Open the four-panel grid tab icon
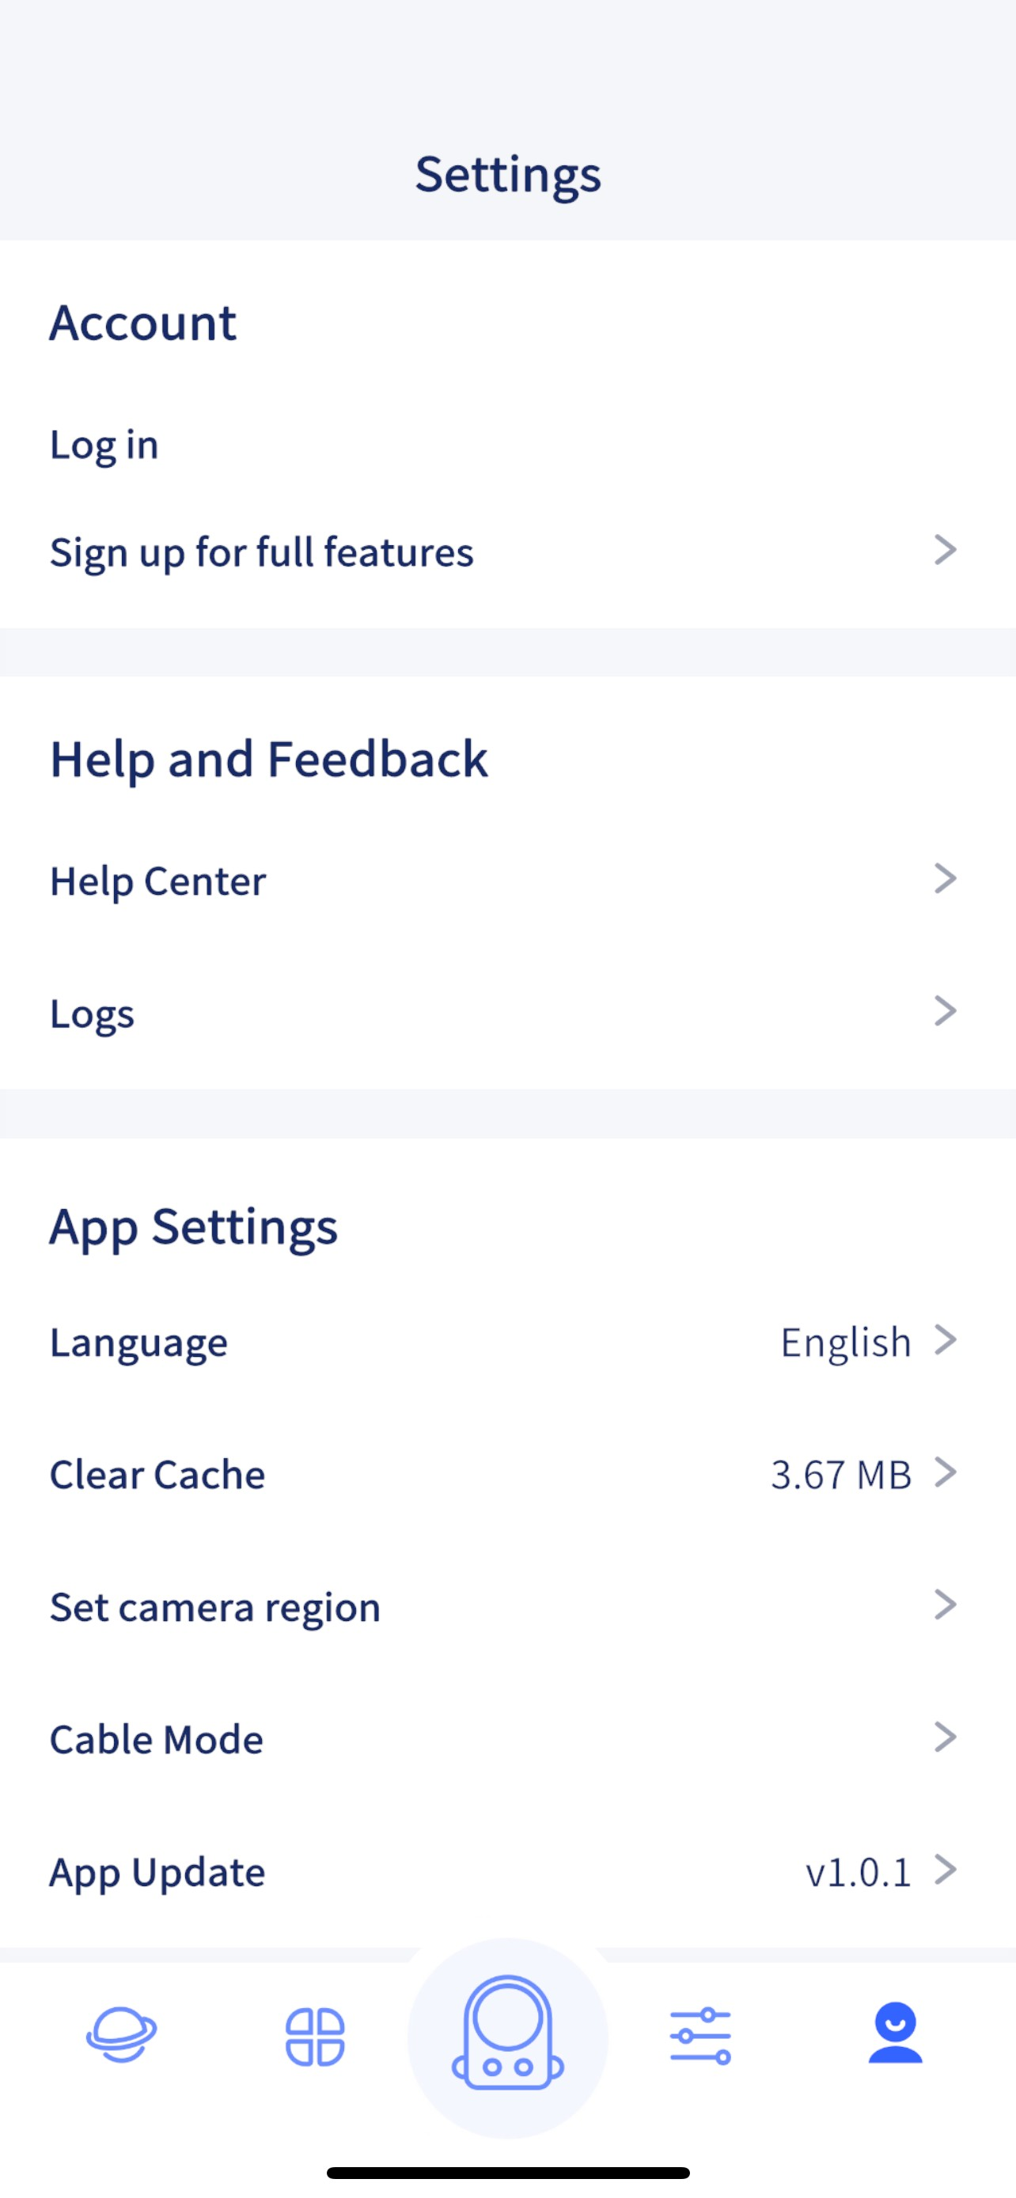Viewport: 1016px width, 2198px height. [315, 2037]
